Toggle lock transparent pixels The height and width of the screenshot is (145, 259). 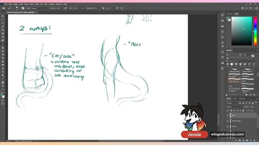pyautogui.click(x=231, y=111)
